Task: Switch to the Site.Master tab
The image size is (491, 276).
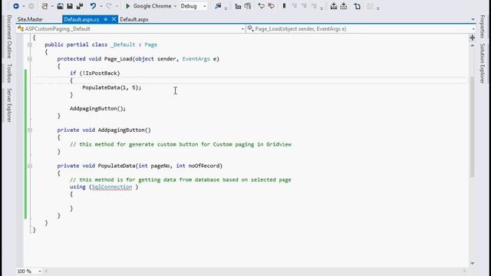Action: [30, 19]
